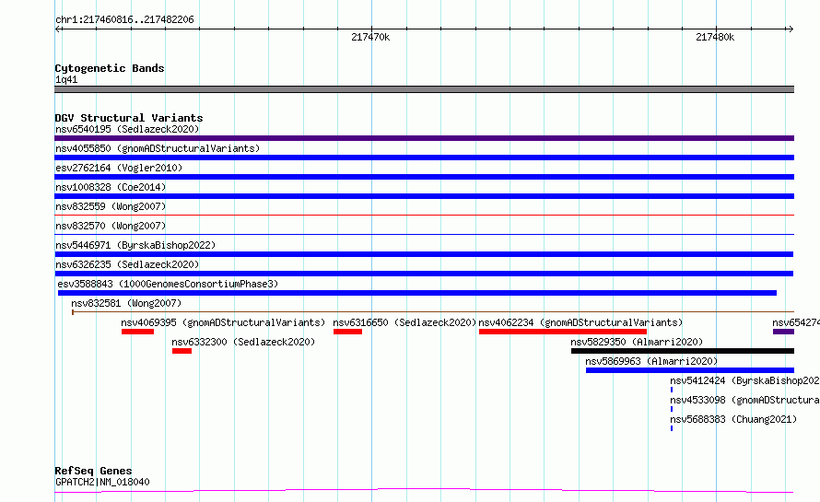
Task: Click the RefSeq Genes track title
Action: pos(93,471)
